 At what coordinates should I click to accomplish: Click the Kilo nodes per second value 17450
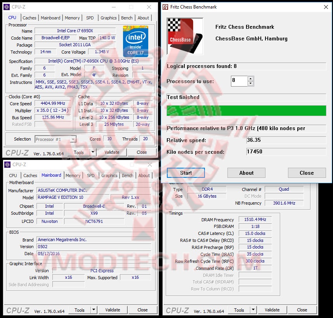pos(286,152)
